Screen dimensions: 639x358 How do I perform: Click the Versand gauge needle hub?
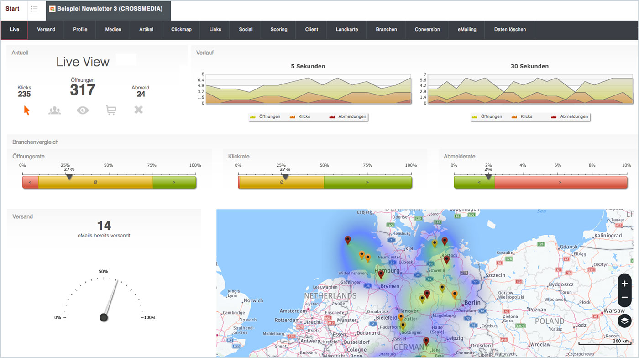[104, 317]
